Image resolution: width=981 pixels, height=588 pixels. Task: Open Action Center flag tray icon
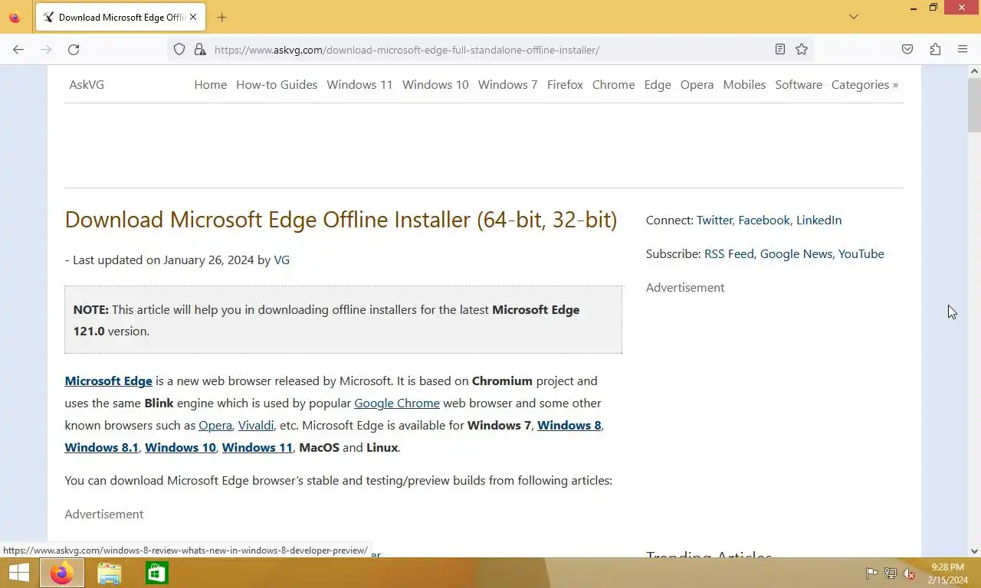pyautogui.click(x=871, y=573)
